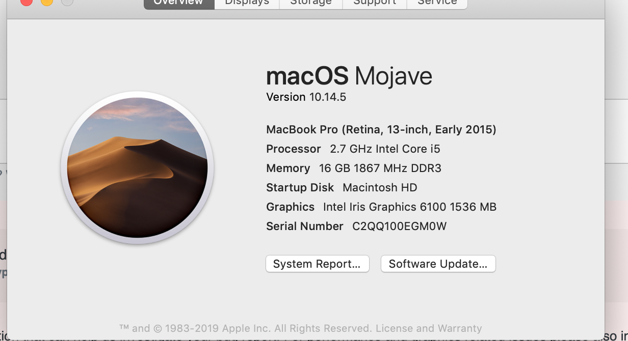Click the Serial Number label
The width and height of the screenshot is (628, 341).
click(305, 226)
